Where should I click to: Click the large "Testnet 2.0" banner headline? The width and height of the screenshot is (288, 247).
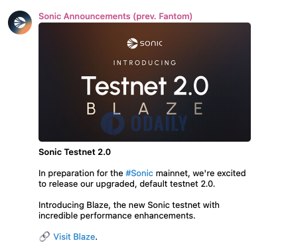[145, 85]
